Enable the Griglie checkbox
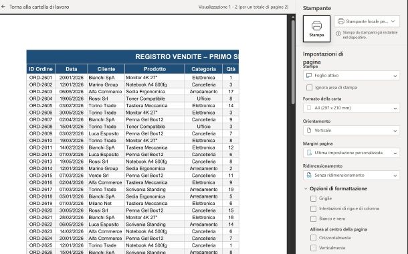Screen dimensions: 408x254 click(313, 198)
